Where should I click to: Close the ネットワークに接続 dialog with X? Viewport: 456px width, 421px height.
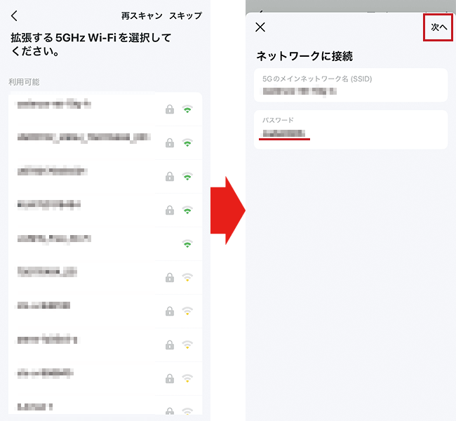[260, 27]
